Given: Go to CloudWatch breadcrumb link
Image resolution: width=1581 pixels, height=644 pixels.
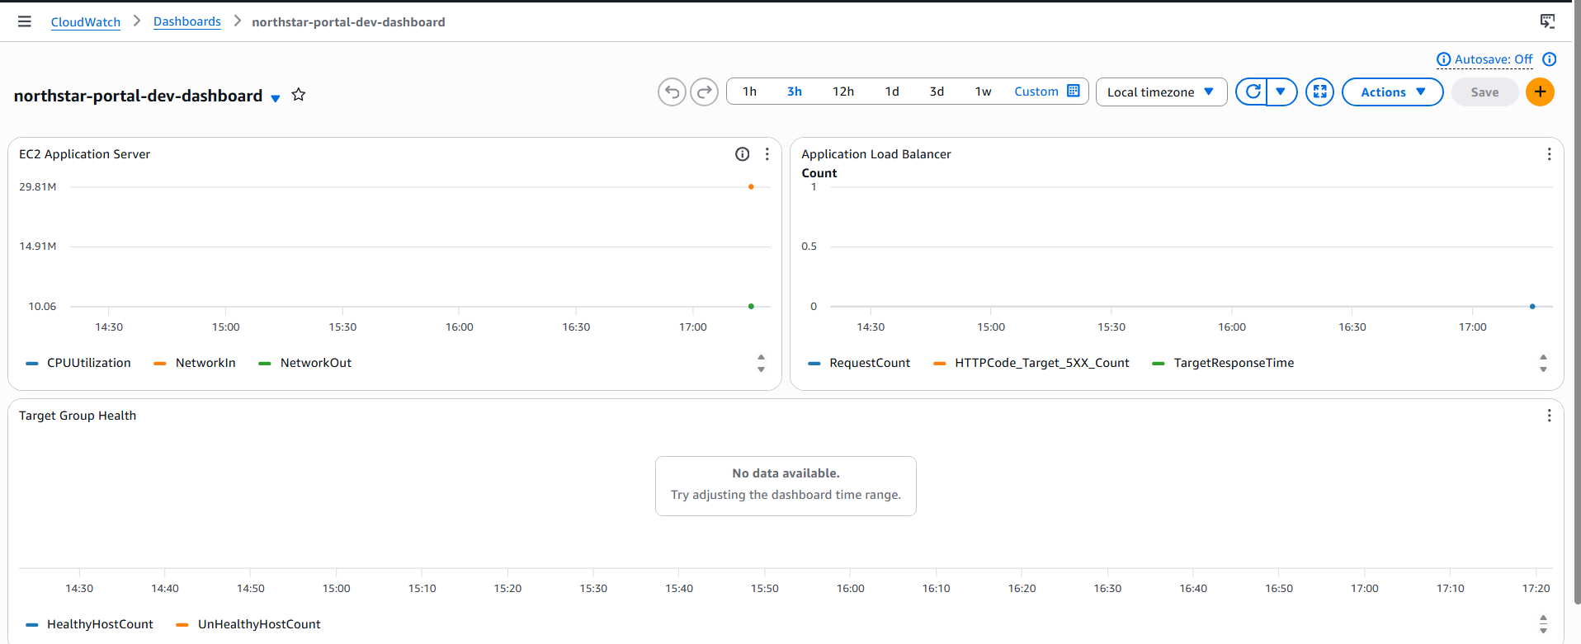Looking at the screenshot, I should (x=86, y=22).
